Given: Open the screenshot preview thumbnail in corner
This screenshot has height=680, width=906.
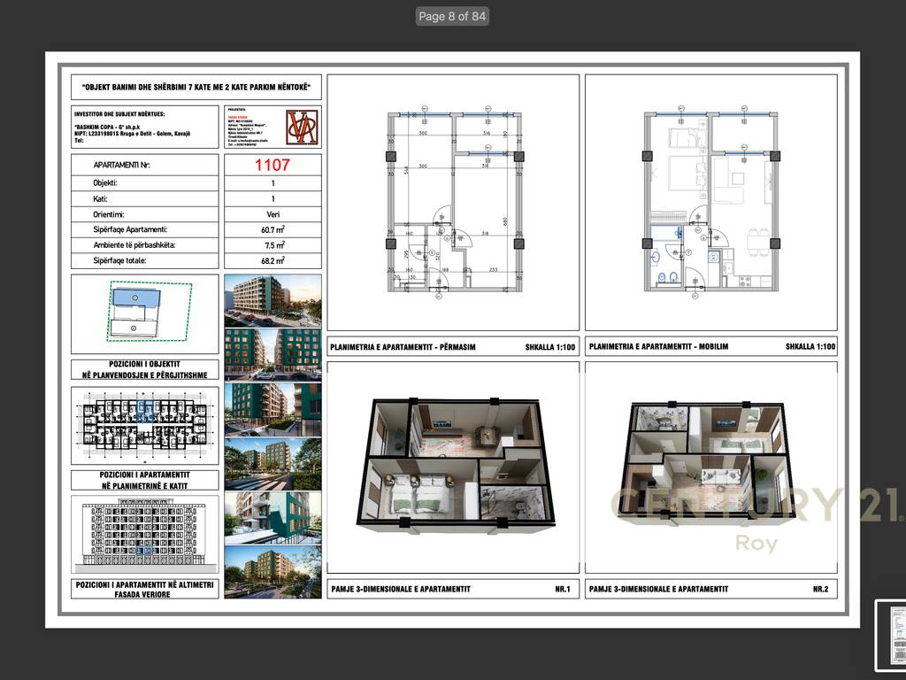Looking at the screenshot, I should point(890,634).
